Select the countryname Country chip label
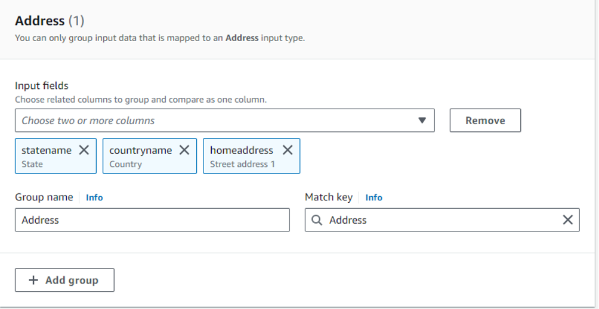Viewport: 599px width, 309px height. pyautogui.click(x=140, y=156)
